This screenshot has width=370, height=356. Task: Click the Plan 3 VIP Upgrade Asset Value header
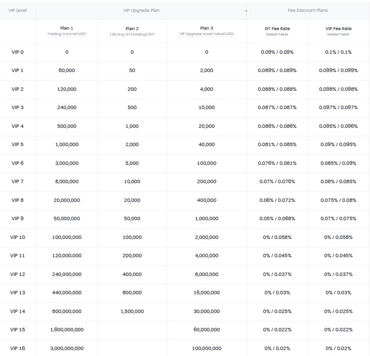coord(206,31)
